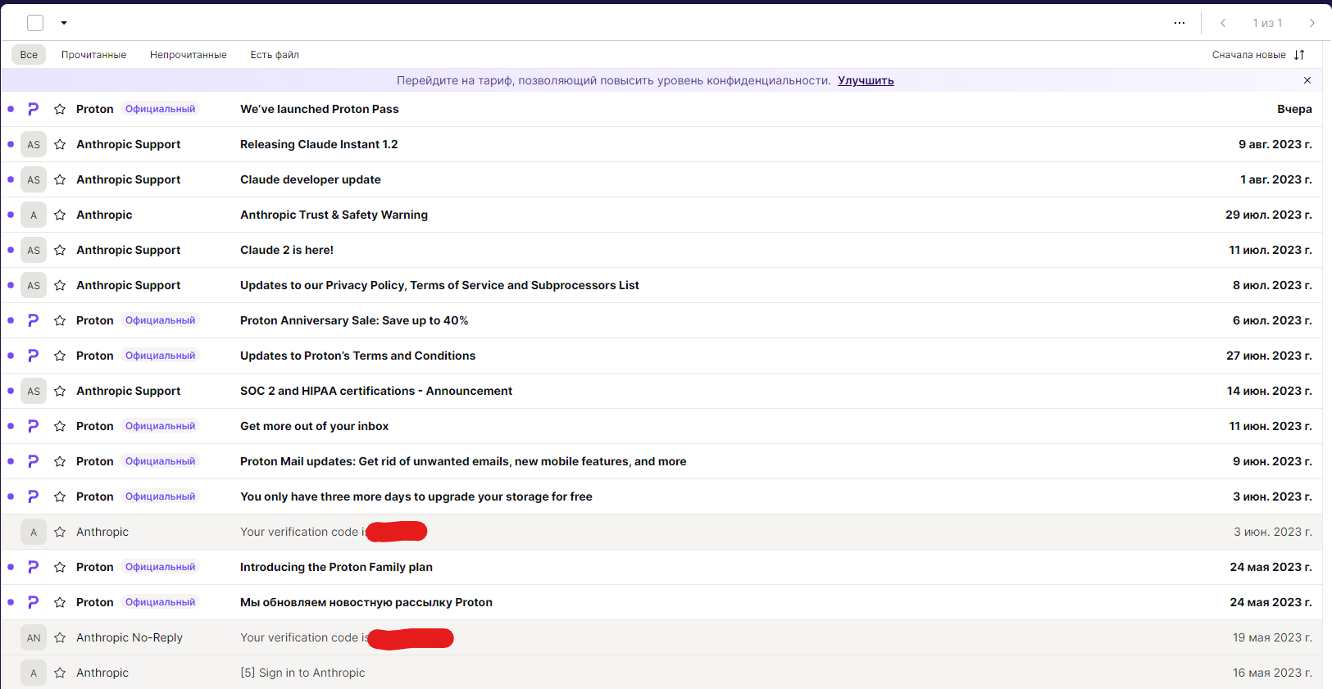Select the 'Прочитанные' filter tab
The height and width of the screenshot is (689, 1332).
(x=93, y=55)
